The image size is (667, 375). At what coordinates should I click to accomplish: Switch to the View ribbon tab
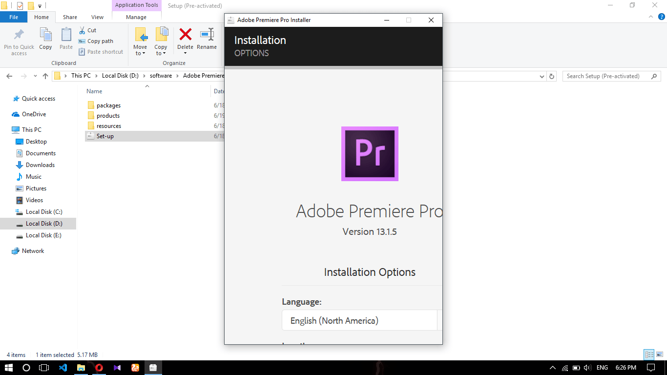click(97, 17)
